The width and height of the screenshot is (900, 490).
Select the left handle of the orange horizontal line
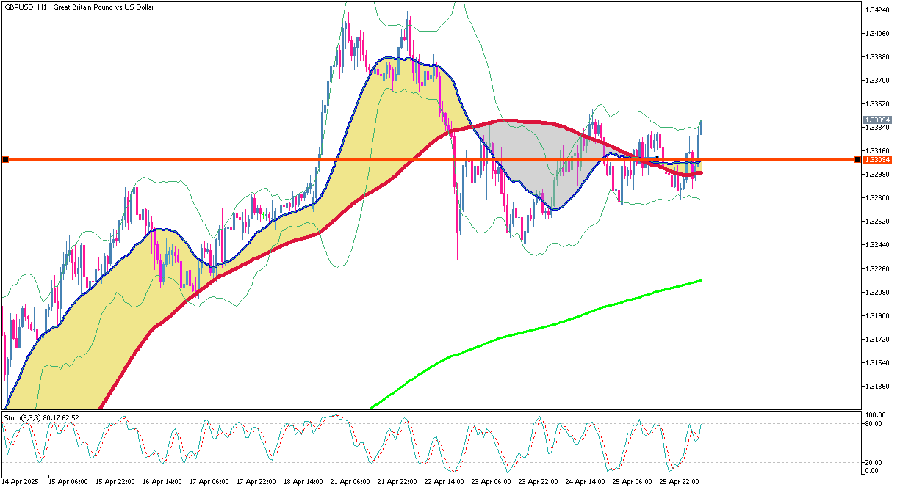click(5, 159)
